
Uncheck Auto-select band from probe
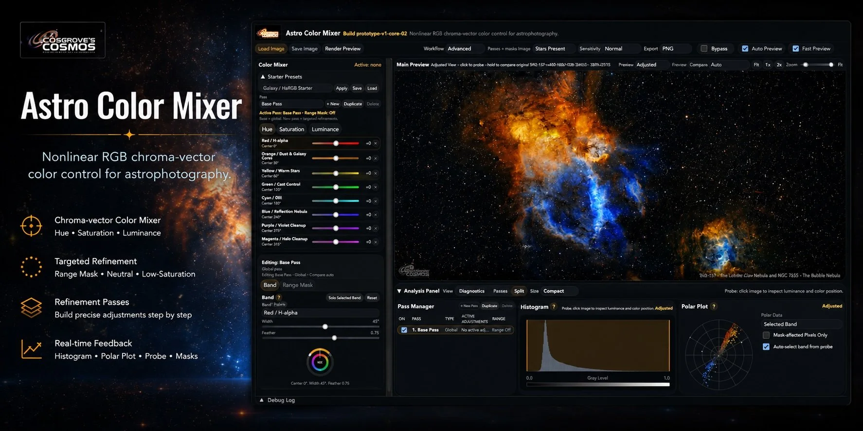coord(766,347)
